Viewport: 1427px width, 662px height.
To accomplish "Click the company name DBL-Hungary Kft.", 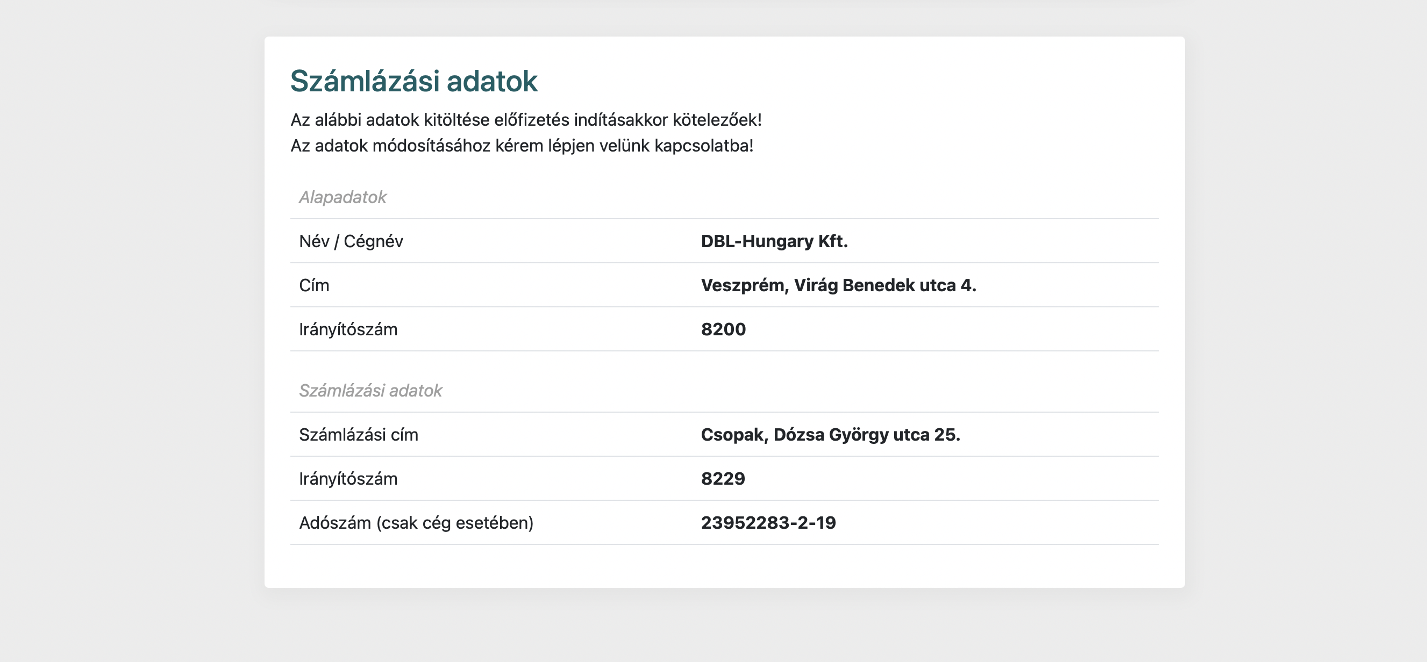I will [774, 241].
